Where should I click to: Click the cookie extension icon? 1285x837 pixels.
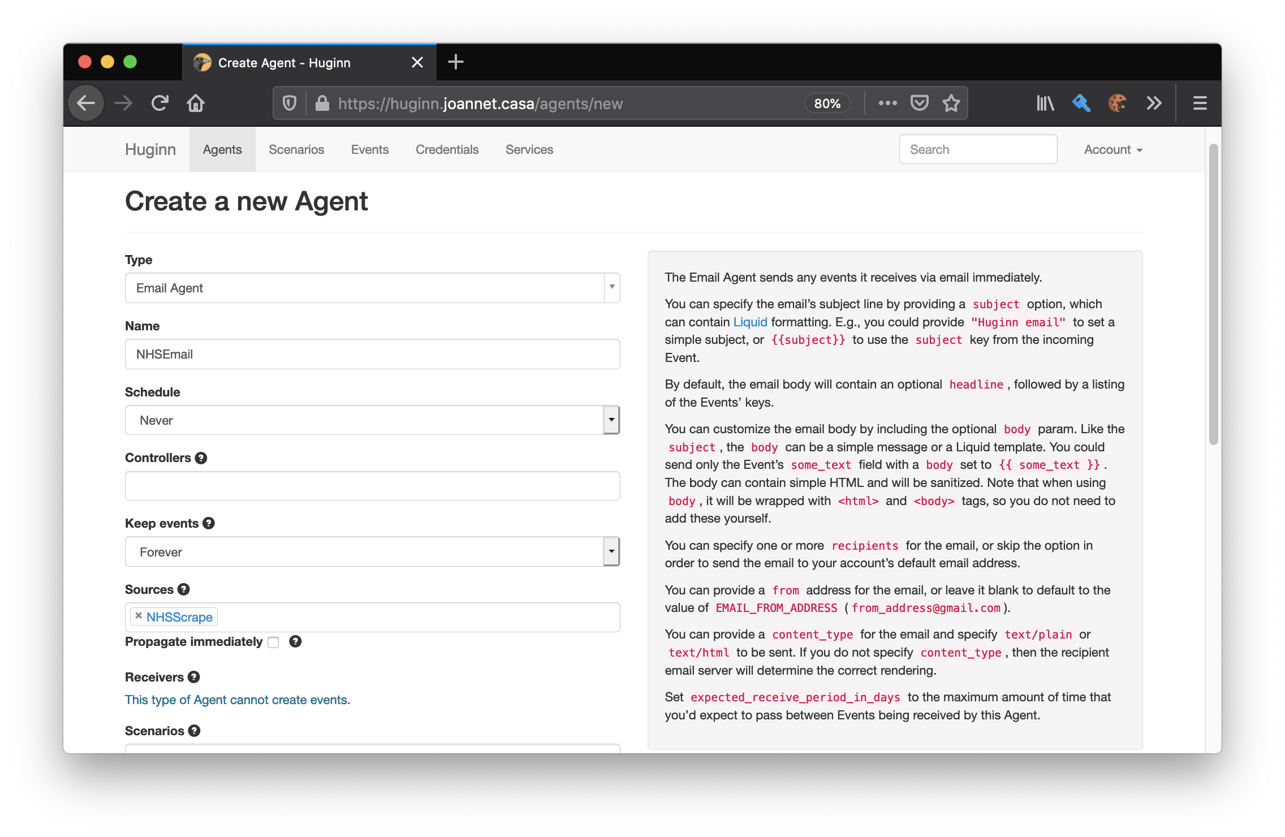pos(1118,103)
